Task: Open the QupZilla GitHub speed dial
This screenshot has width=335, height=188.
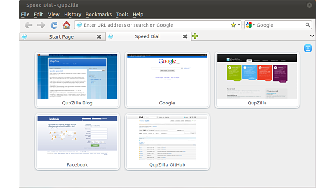Action: [167, 138]
